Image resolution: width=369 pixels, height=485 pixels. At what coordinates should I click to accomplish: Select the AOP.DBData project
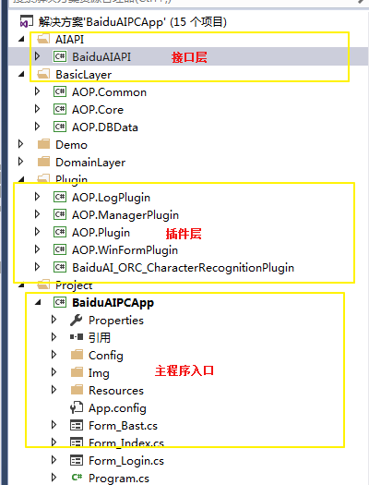tap(104, 127)
